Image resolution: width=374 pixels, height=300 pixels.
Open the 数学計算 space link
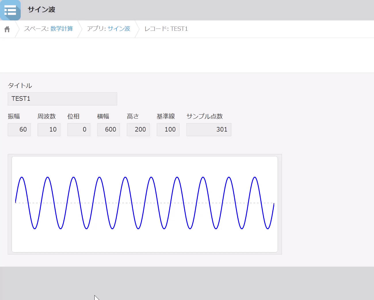point(62,29)
